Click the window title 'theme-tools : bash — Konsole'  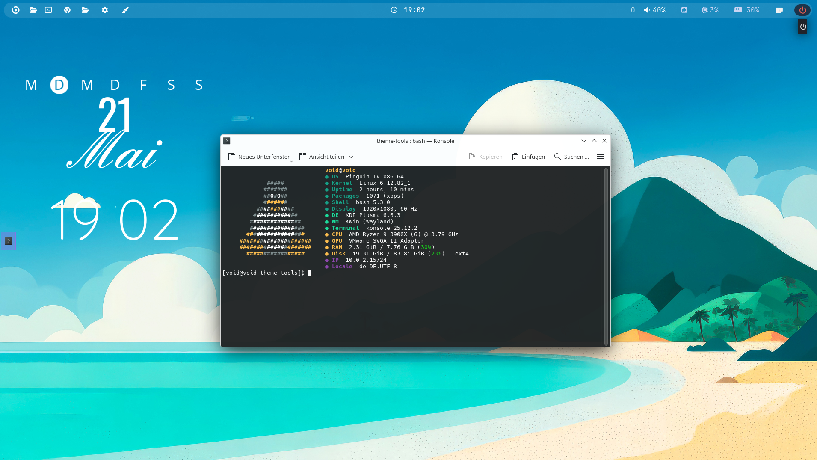click(x=415, y=141)
